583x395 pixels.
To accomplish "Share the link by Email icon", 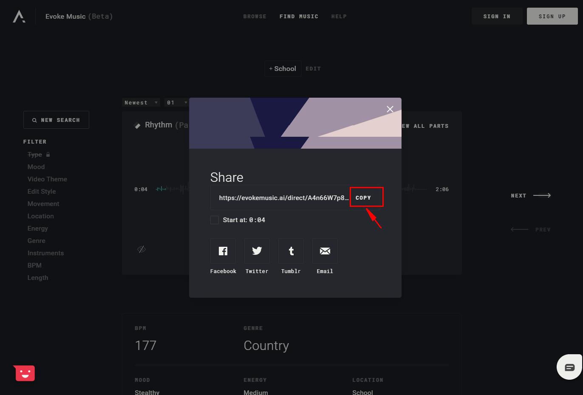I will [325, 251].
